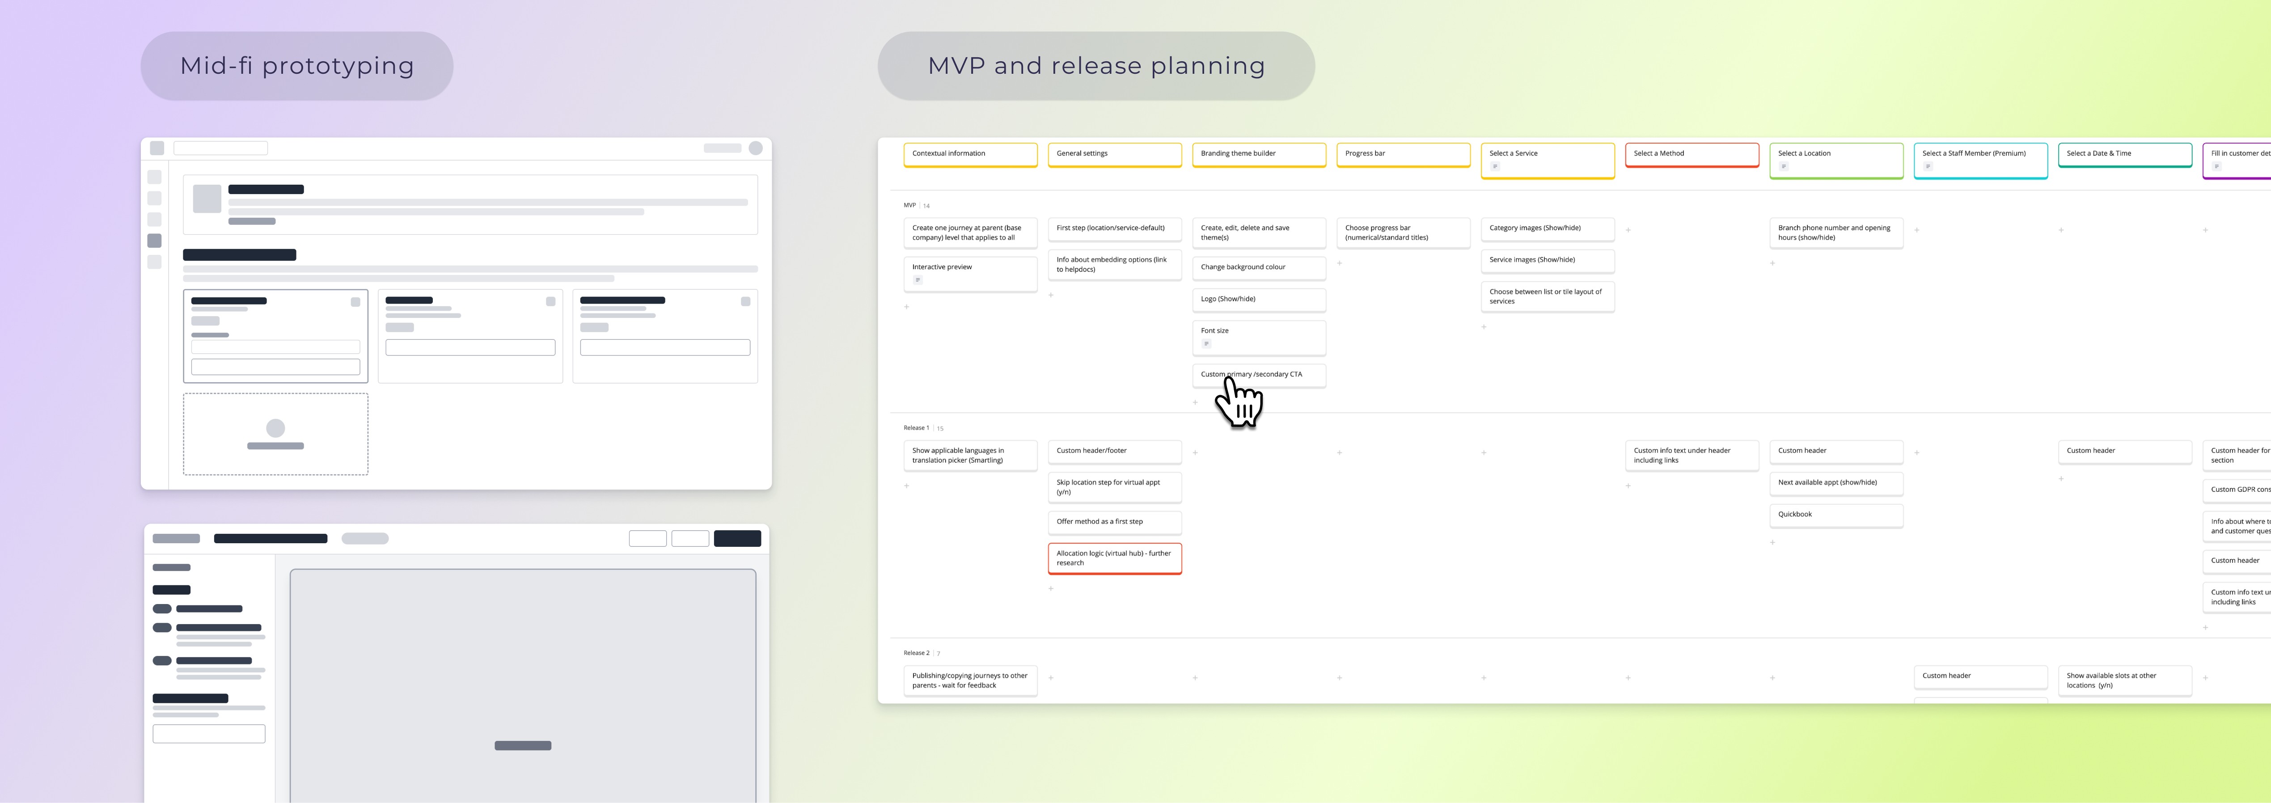This screenshot has height=803, width=2271.
Task: Click notes icon in Select a Location header
Action: pos(1784,167)
